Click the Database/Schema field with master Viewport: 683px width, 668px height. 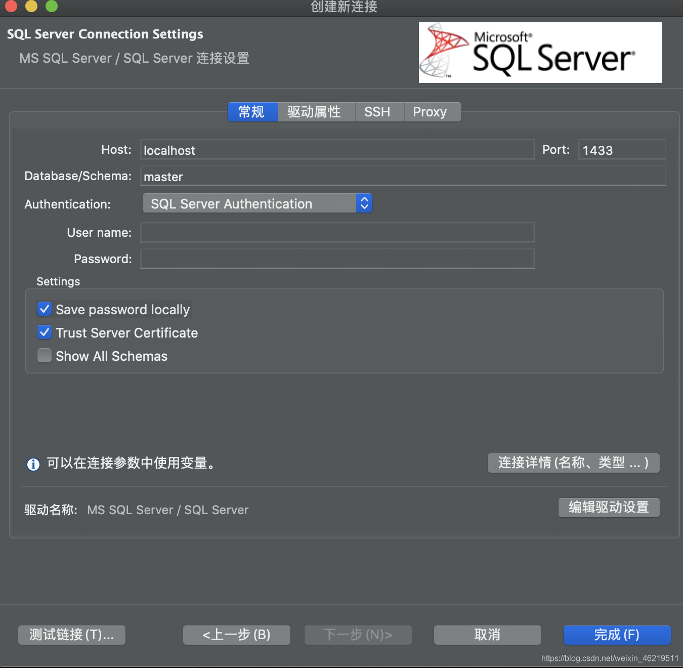click(x=403, y=176)
